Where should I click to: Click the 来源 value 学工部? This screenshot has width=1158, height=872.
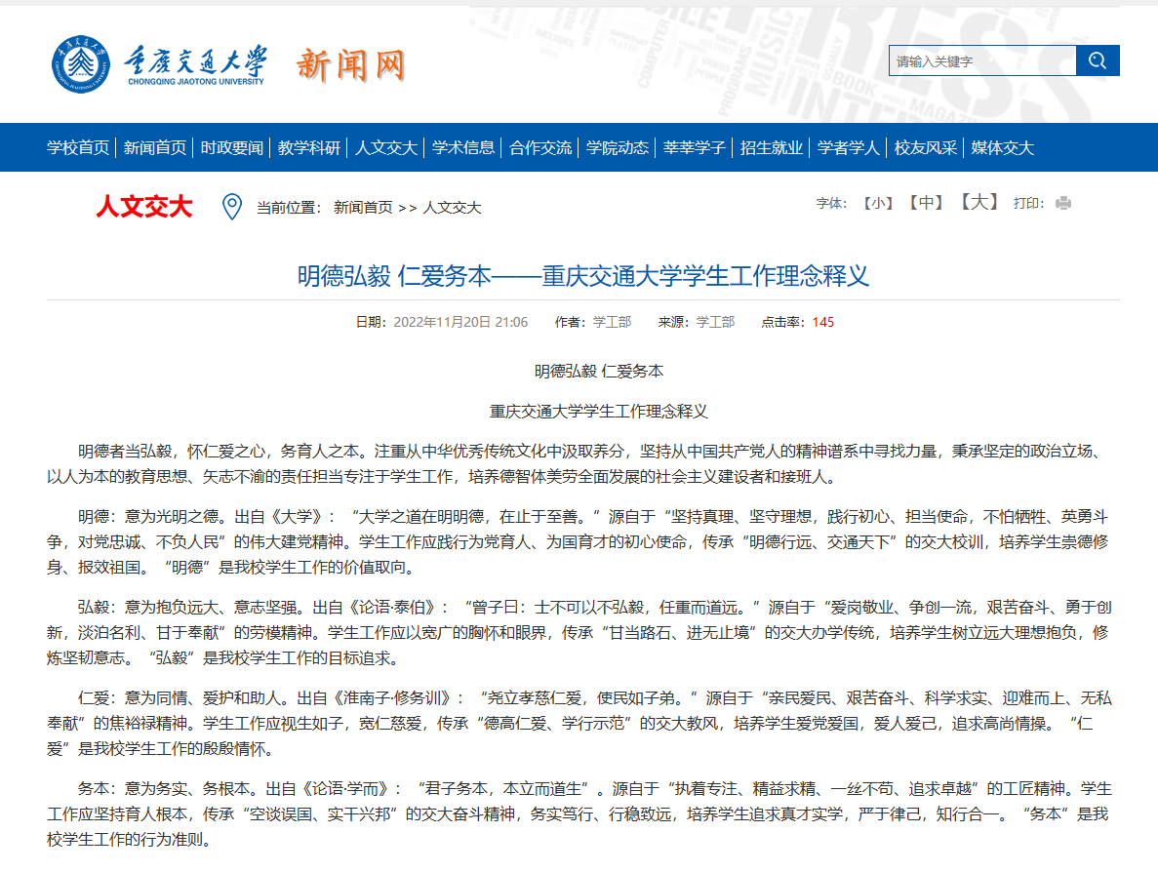tap(716, 322)
